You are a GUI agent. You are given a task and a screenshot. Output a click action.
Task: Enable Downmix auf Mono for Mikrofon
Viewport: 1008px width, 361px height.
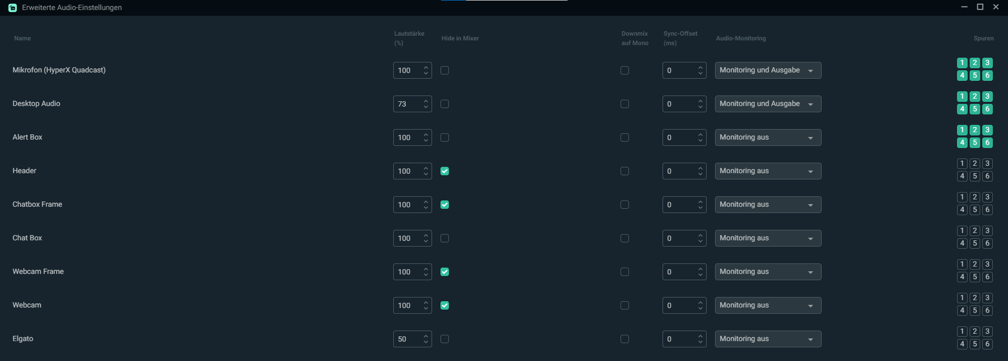coord(625,70)
